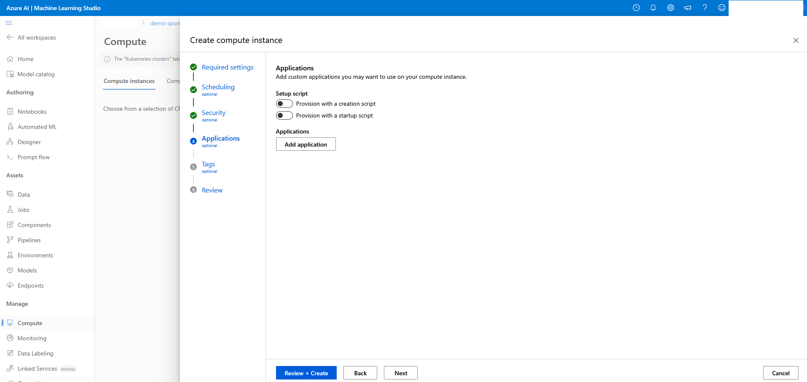Open Notebooks from the Authoring sidebar
This screenshot has width=807, height=382.
click(32, 111)
